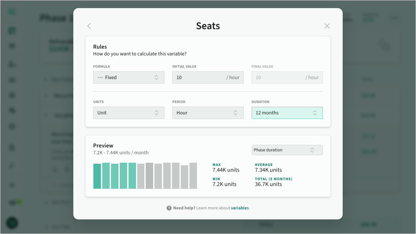The width and height of the screenshot is (416, 234).
Task: Select the last gray bar in chart
Action: click(193, 176)
